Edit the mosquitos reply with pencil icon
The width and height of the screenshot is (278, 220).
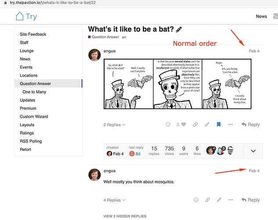click(x=219, y=200)
